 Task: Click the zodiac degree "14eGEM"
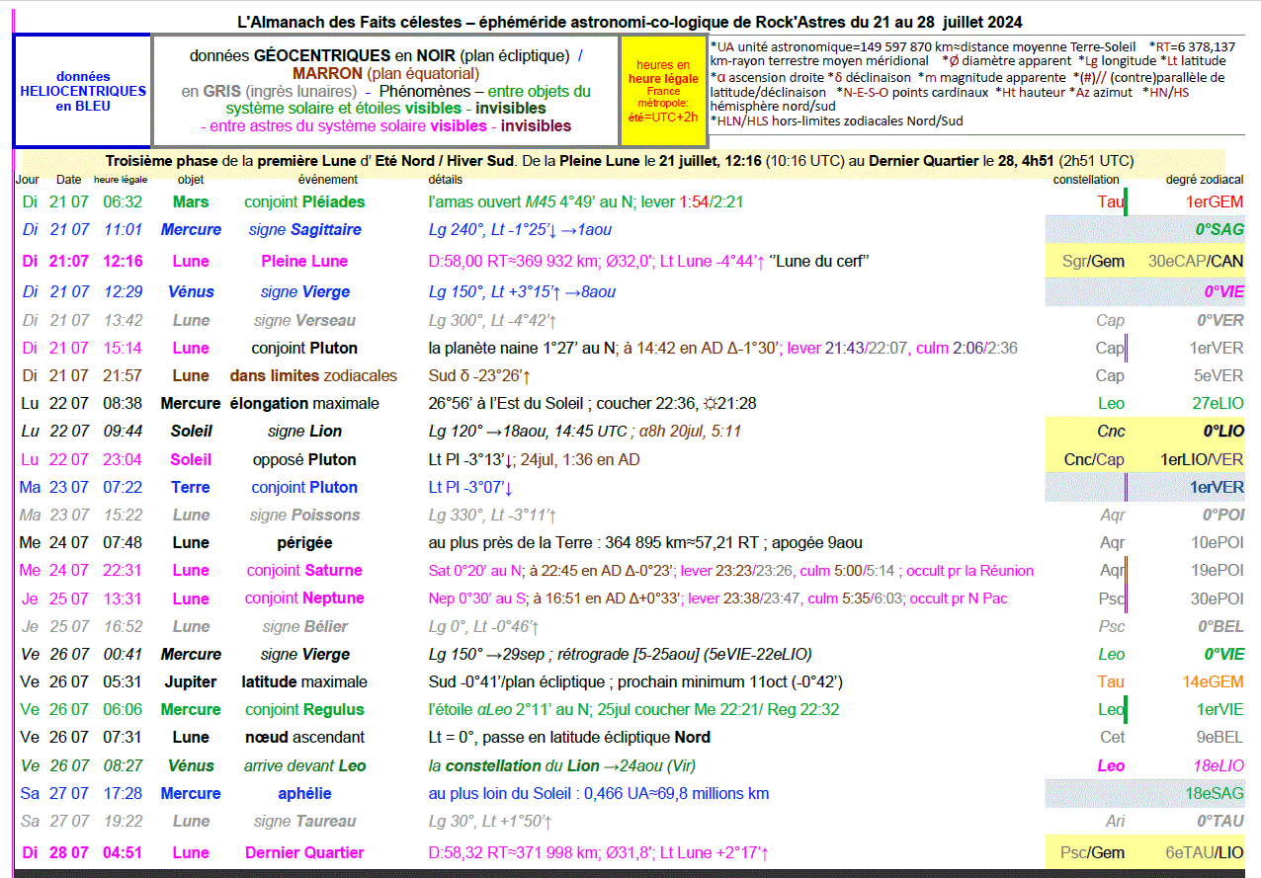coord(1213,681)
